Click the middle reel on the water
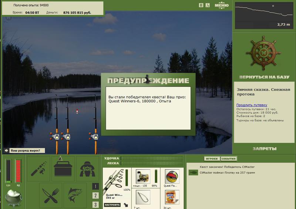 click(66, 137)
